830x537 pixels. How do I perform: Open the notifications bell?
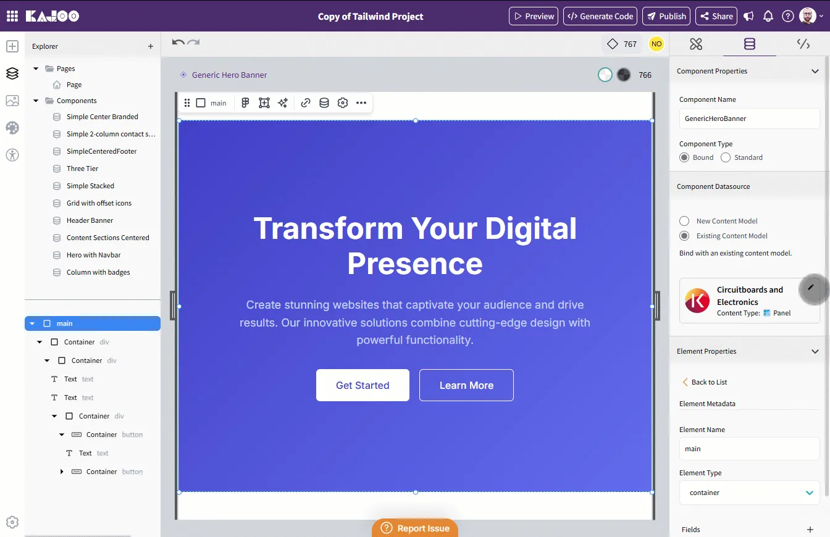pyautogui.click(x=768, y=16)
